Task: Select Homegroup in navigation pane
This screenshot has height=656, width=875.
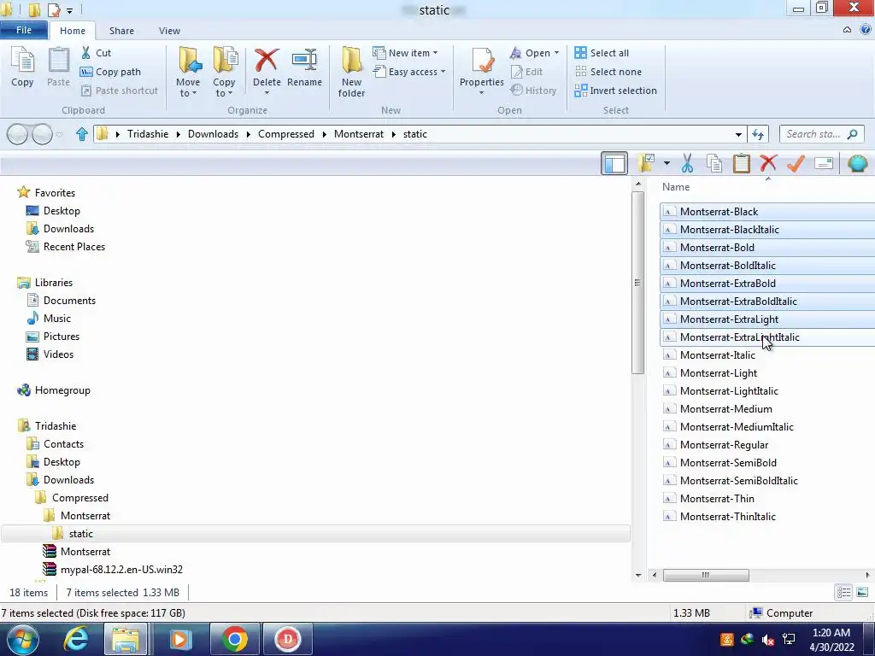Action: [54, 390]
